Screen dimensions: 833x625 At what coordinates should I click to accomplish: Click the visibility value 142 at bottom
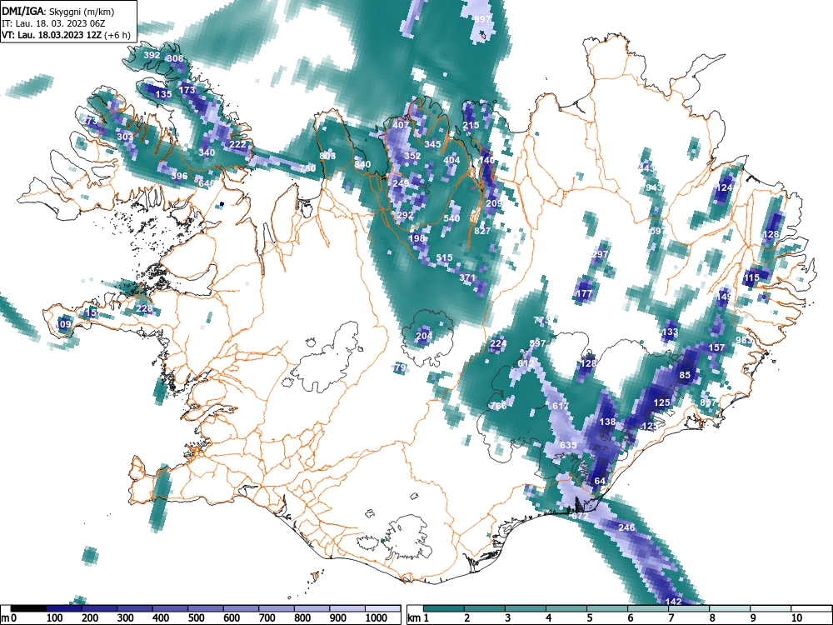(674, 602)
